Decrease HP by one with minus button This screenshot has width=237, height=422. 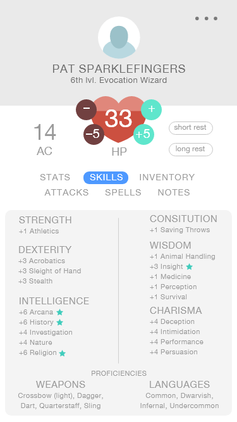click(x=86, y=109)
